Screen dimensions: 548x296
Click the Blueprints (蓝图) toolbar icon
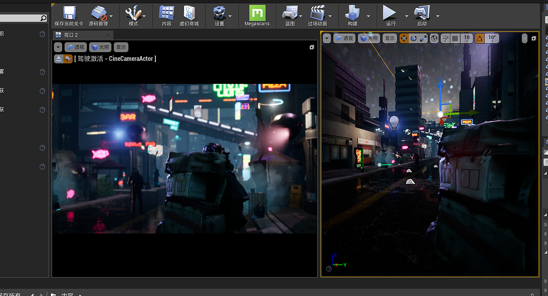tap(290, 13)
